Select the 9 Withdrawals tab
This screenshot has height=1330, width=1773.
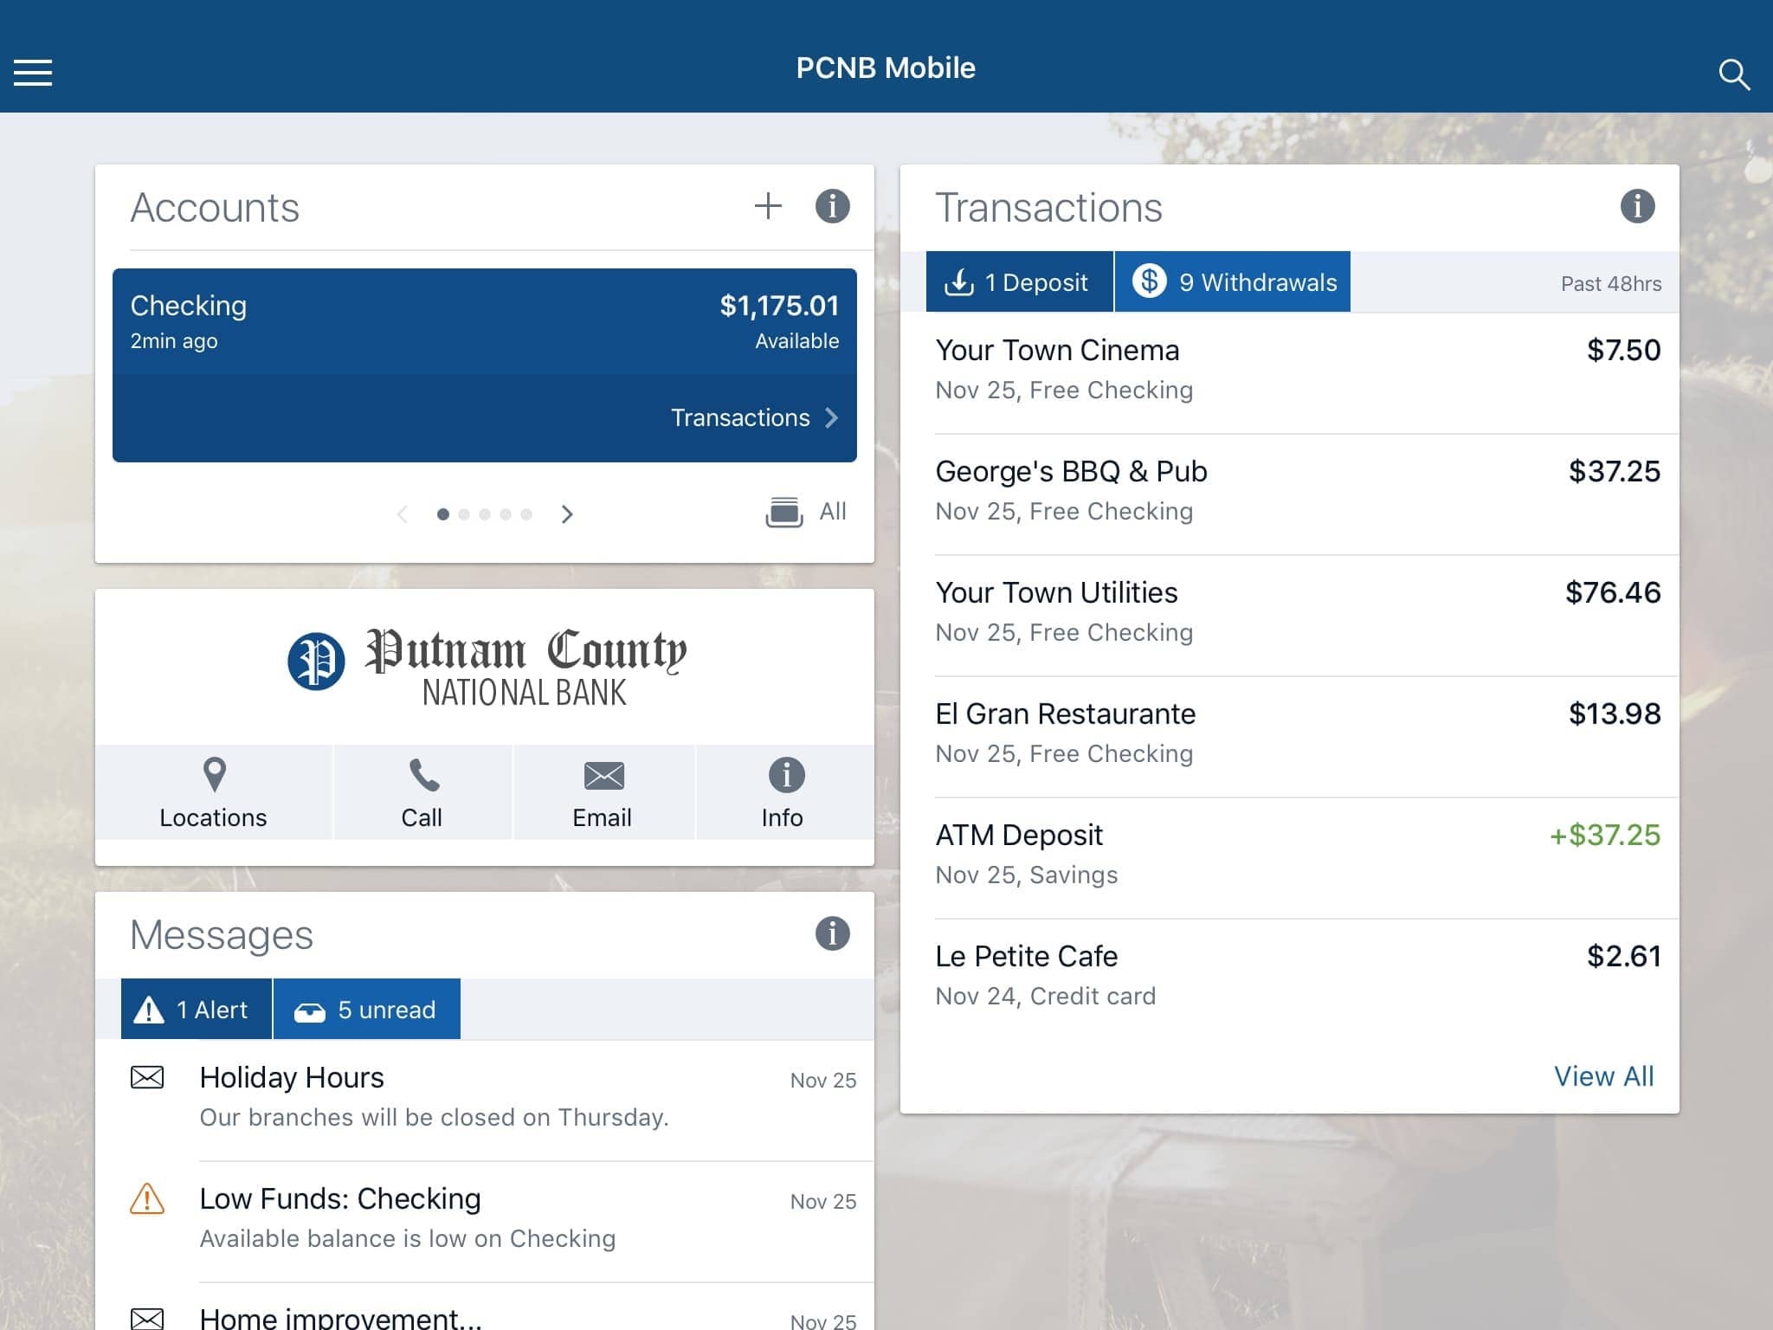point(1233,281)
